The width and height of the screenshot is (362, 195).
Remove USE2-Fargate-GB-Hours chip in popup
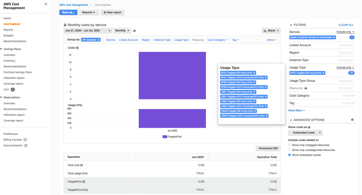coord(254,101)
